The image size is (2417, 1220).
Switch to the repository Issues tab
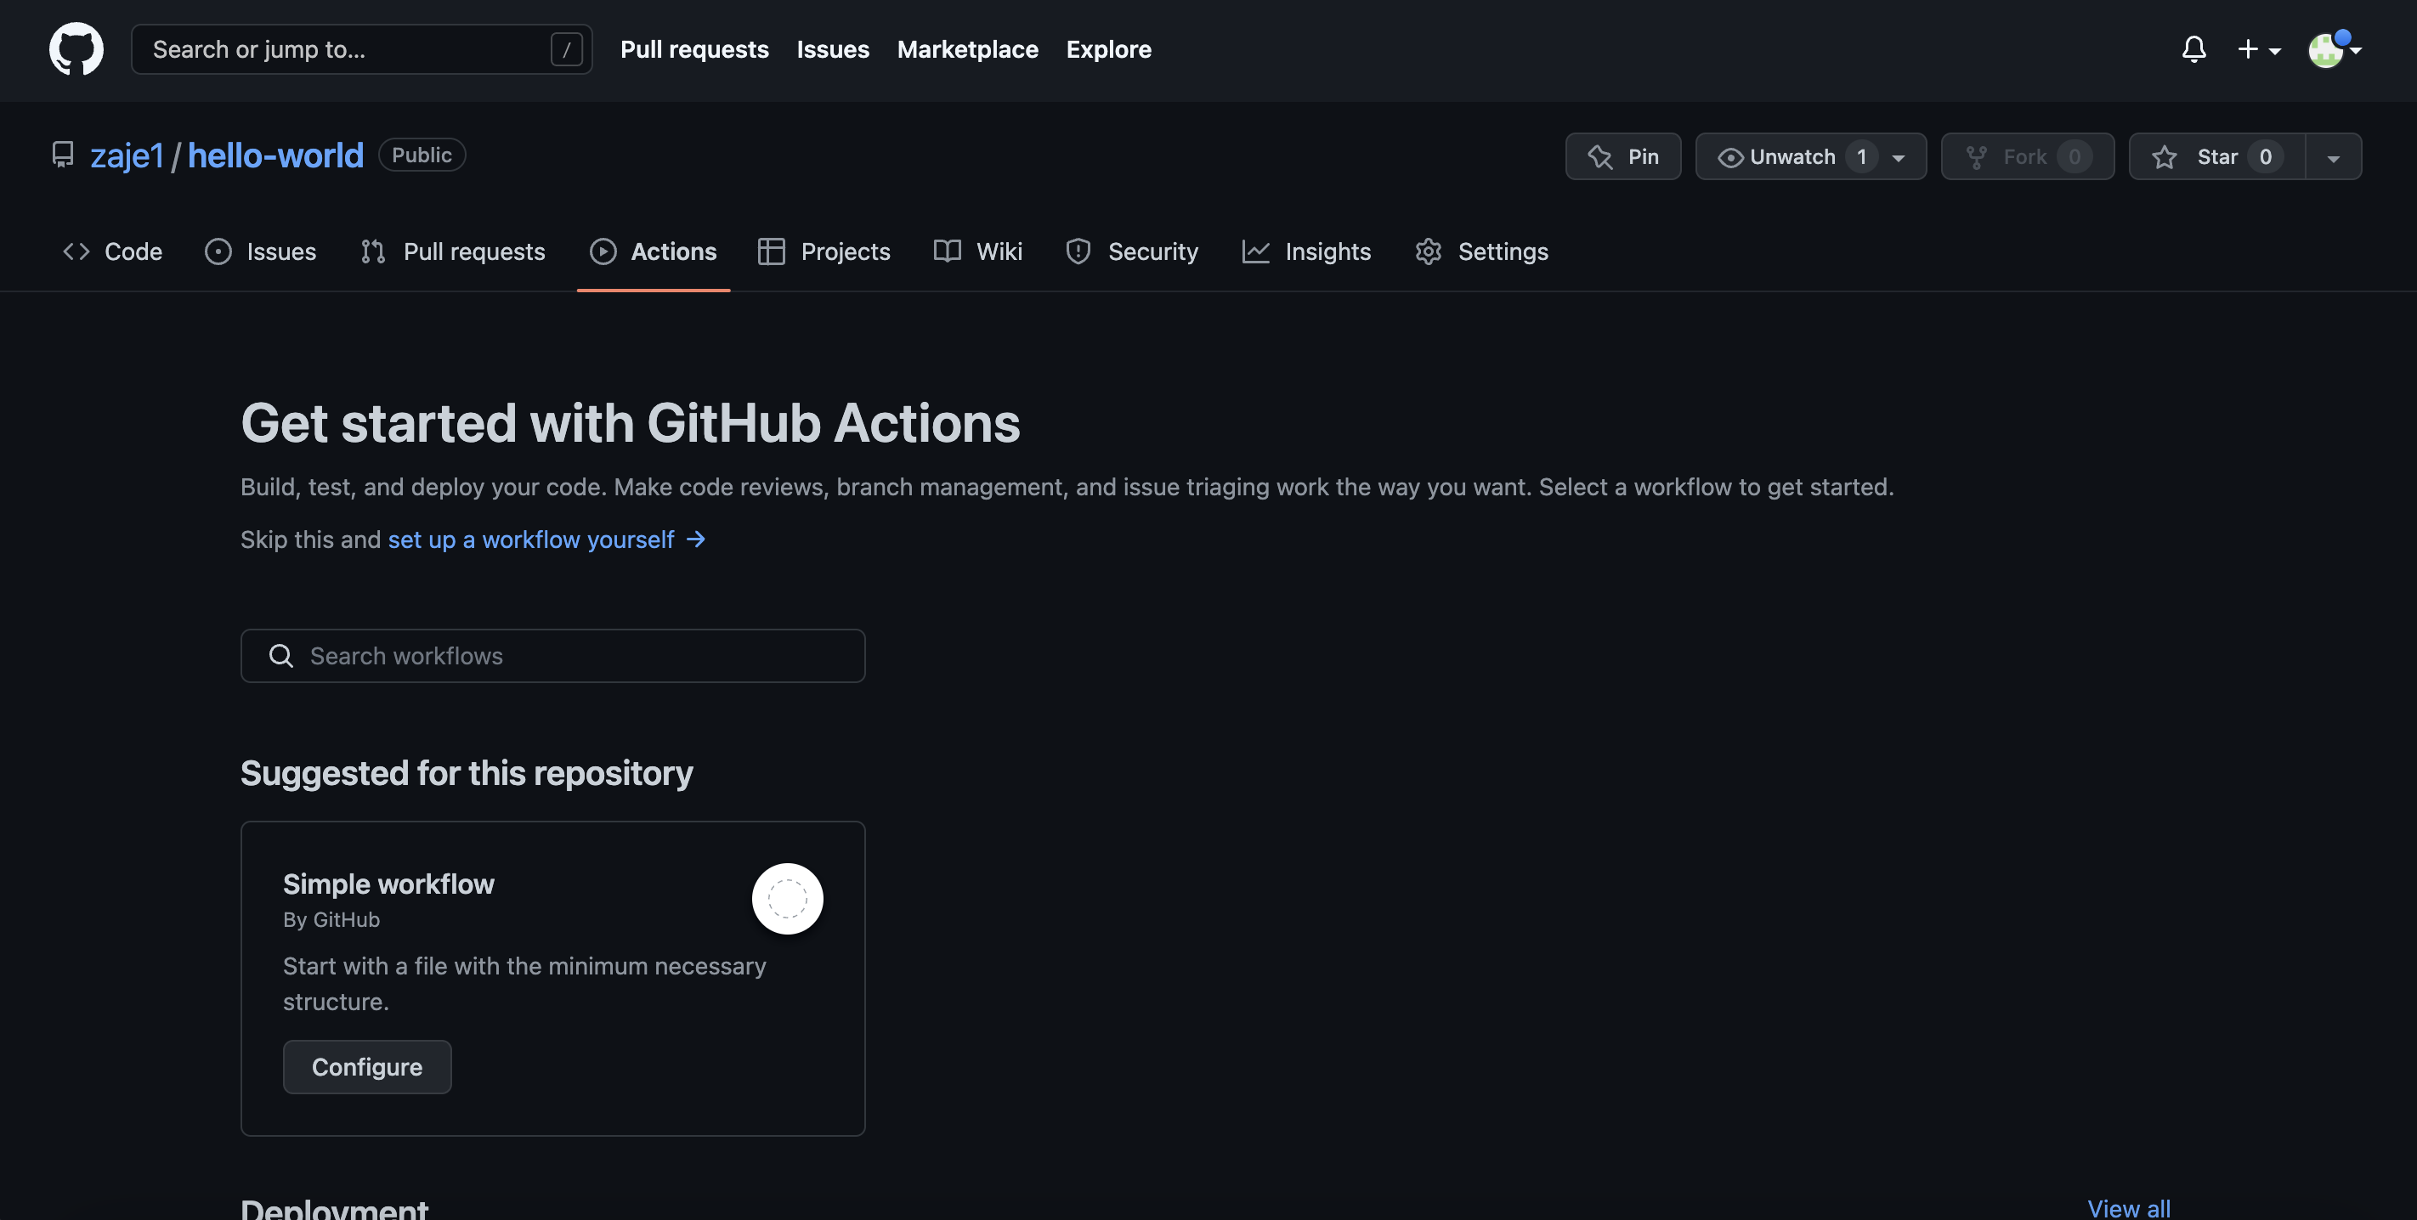pos(261,251)
